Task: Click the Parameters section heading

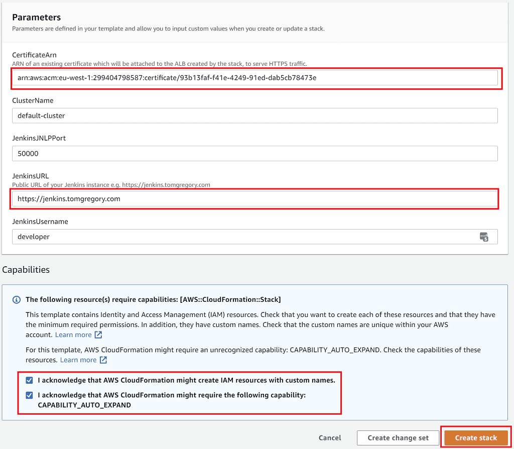Action: click(36, 17)
